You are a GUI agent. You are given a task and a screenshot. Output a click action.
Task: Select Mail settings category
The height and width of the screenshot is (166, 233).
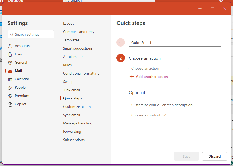pos(18,71)
